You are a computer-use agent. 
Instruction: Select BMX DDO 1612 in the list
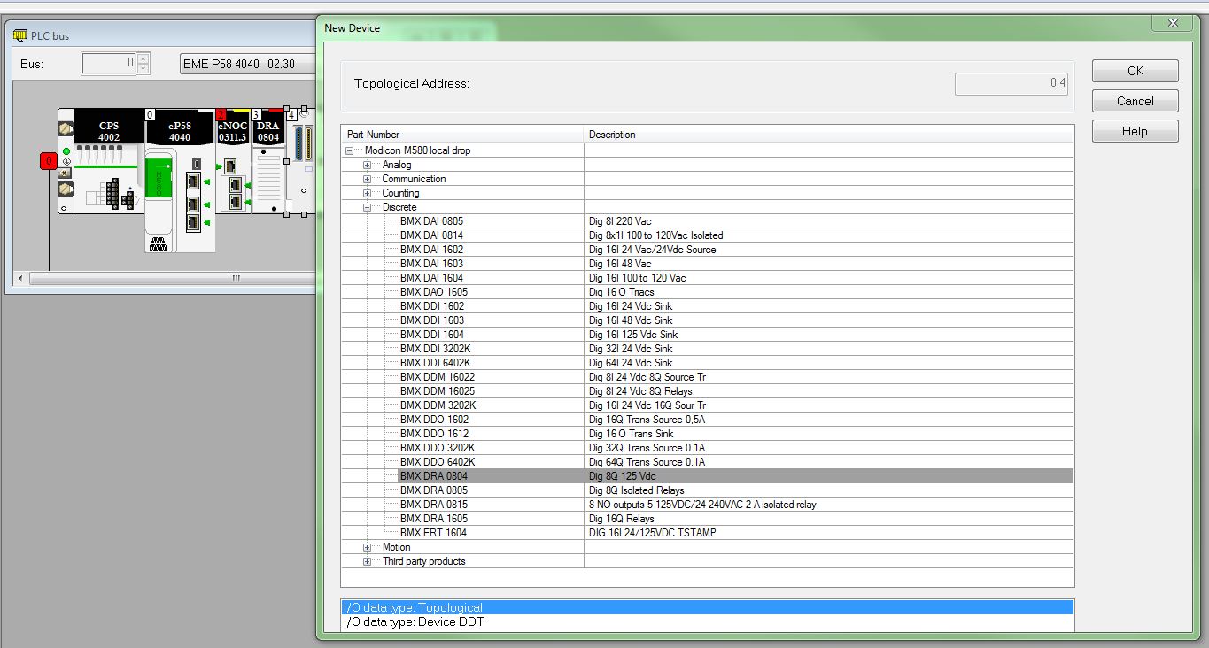(434, 434)
